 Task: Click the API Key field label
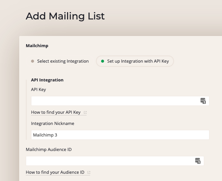(38, 89)
